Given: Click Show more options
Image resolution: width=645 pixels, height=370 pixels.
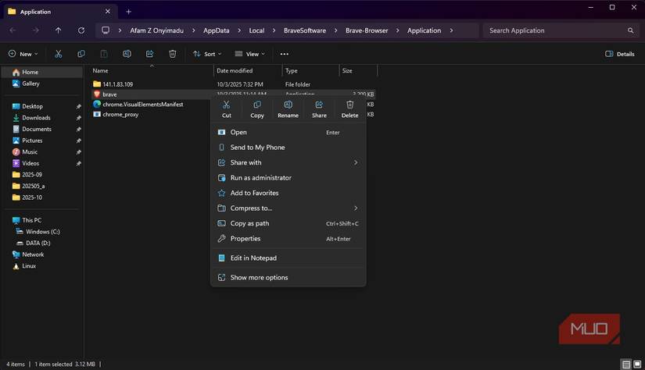Looking at the screenshot, I should (x=288, y=278).
